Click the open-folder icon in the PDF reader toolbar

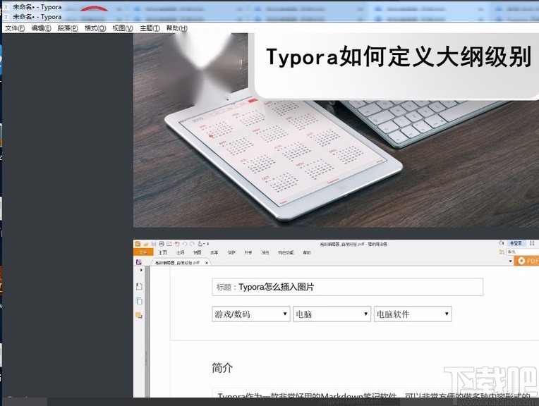(x=146, y=244)
